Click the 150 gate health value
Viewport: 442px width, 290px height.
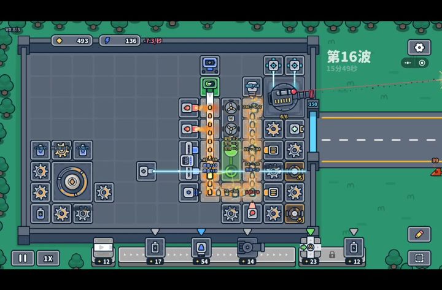pos(313,104)
